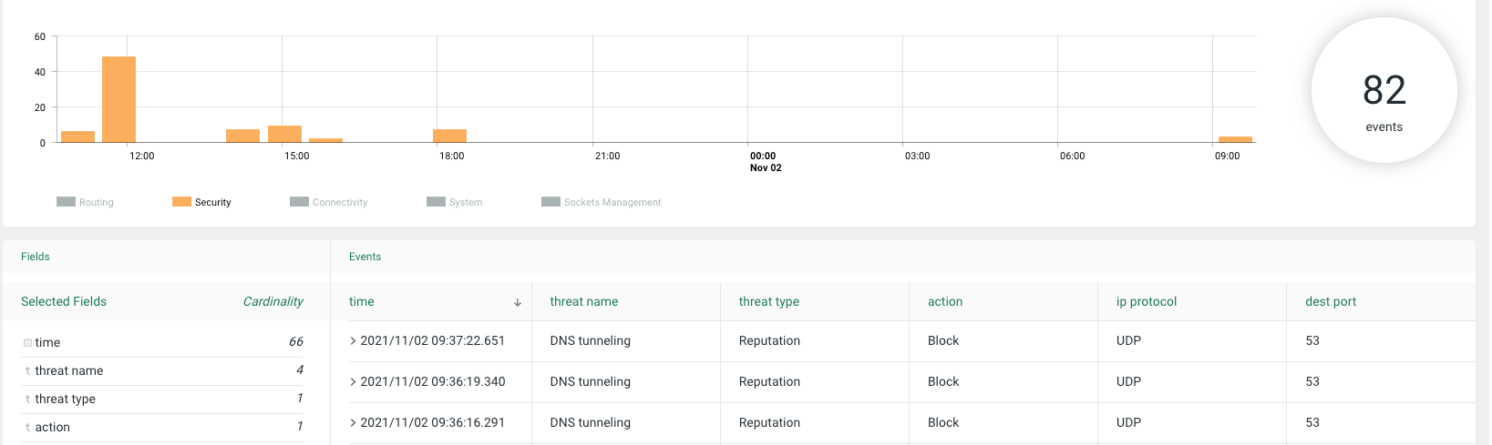Click the tallest bar before 12:00
The height and width of the screenshot is (445, 1492).
[x=118, y=99]
